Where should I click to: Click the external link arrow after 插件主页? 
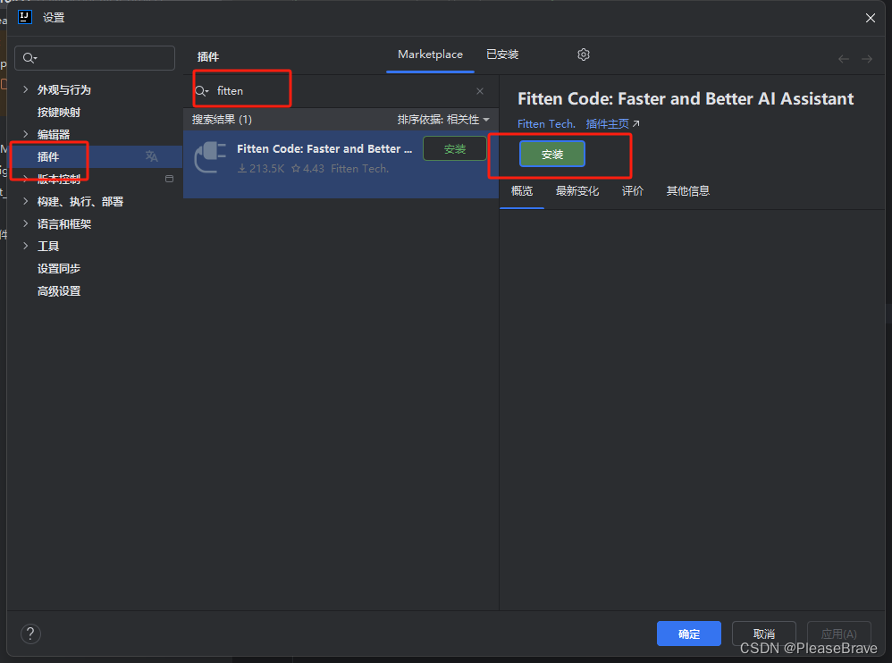coord(636,123)
